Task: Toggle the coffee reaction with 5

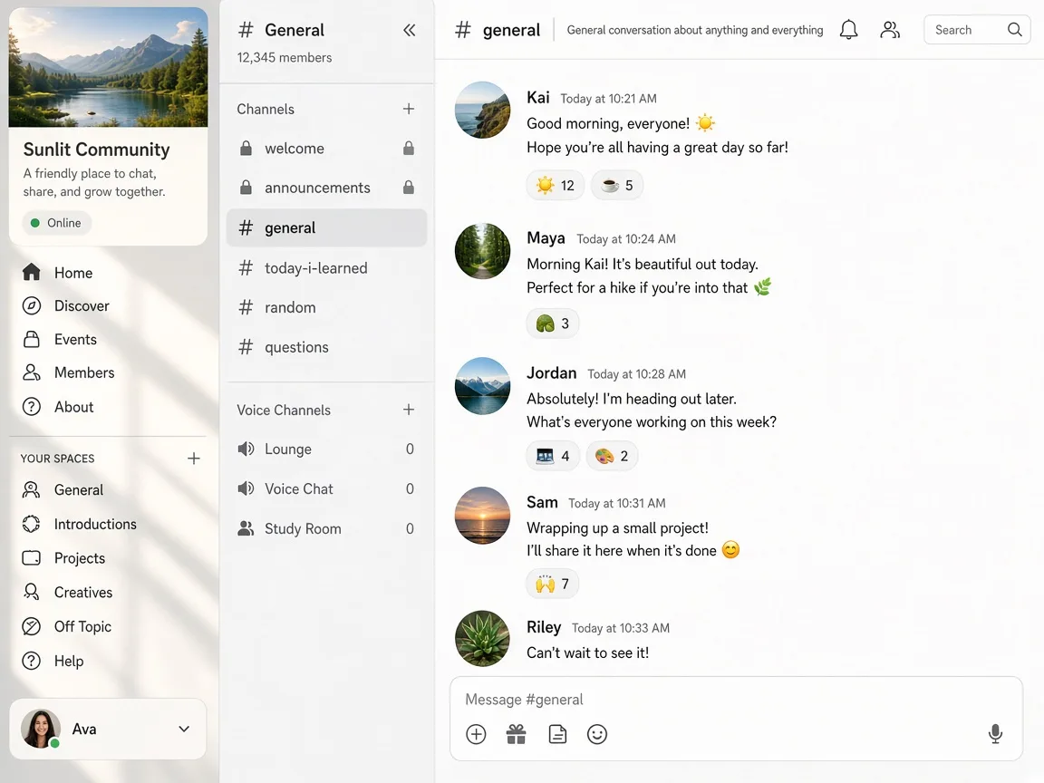Action: coord(617,185)
